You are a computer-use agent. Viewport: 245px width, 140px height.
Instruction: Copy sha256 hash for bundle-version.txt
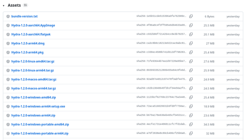191,16
